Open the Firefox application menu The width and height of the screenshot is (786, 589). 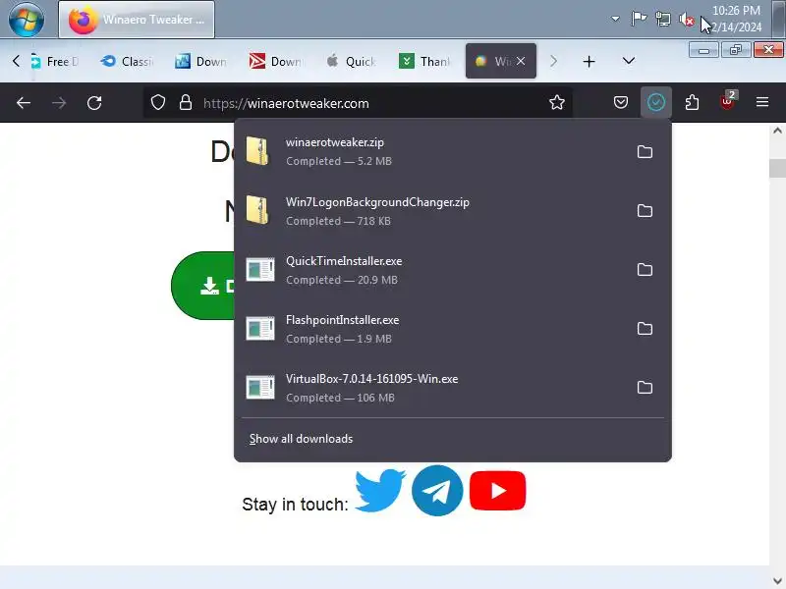(x=762, y=103)
